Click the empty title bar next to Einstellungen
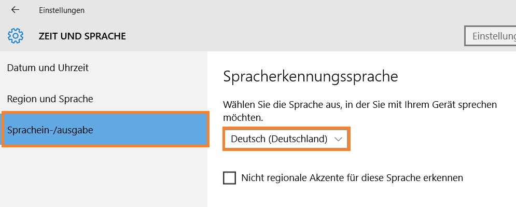Screen dimensions: 516x207 pyautogui.click(x=296, y=10)
